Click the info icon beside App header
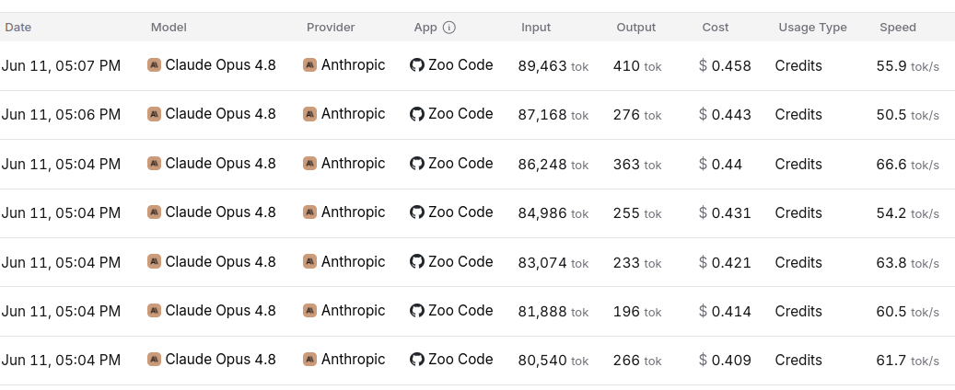 click(x=448, y=28)
